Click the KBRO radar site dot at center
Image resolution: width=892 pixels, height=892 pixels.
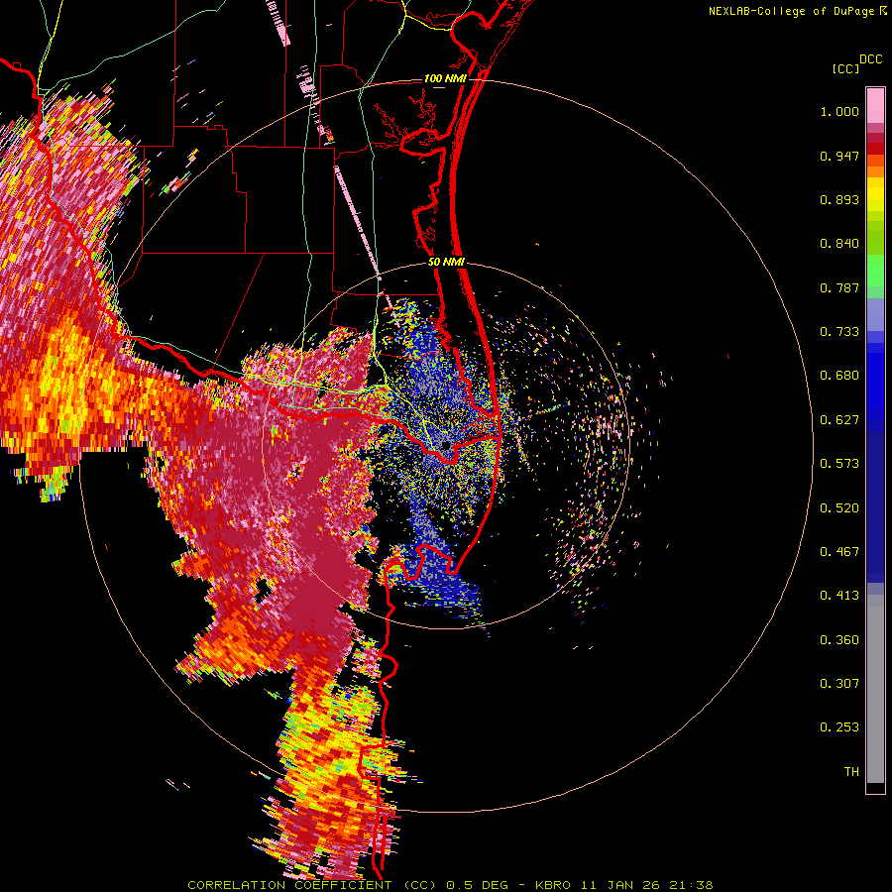point(445,444)
